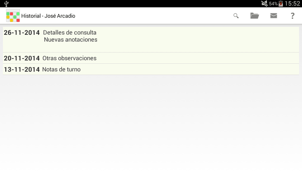Open "Notas de turno" record

[62, 69]
